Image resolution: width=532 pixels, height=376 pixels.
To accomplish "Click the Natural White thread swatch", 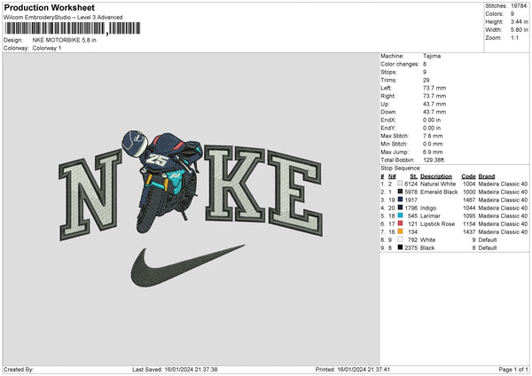I will 401,184.
